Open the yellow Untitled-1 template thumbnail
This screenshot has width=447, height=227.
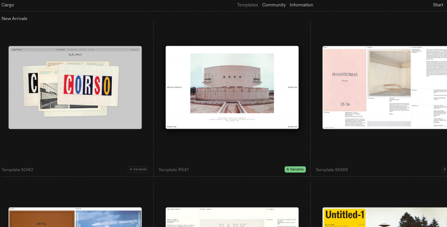coord(384,217)
